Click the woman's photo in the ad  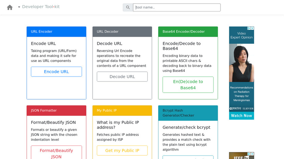click(x=241, y=64)
